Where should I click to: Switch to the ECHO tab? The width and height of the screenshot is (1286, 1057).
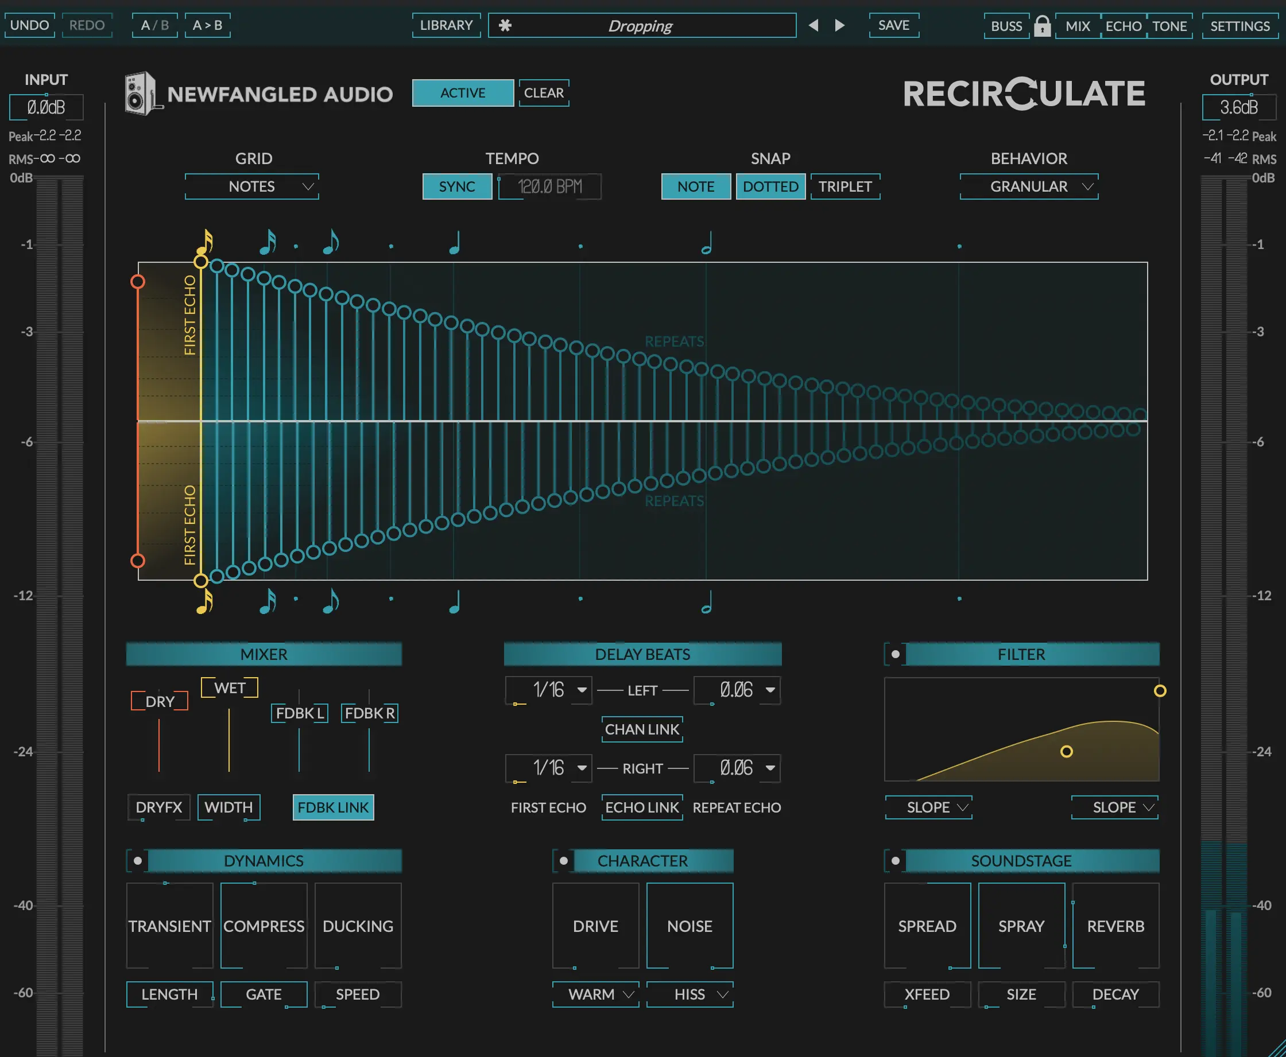point(1124,26)
